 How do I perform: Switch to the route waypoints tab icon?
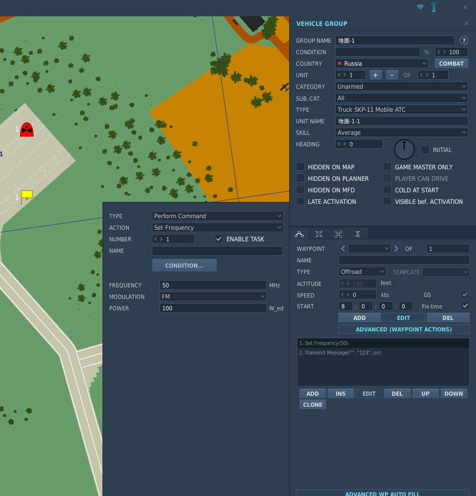click(299, 234)
